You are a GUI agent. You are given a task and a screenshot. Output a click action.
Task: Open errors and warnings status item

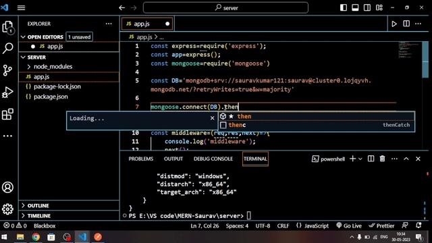tap(15, 225)
